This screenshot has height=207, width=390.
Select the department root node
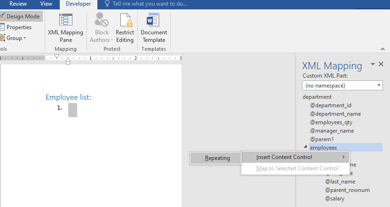317,97
